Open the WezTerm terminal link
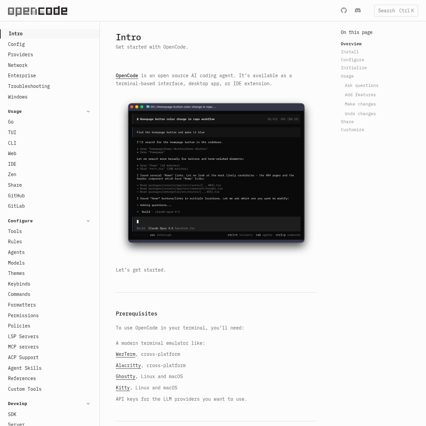The width and height of the screenshot is (426, 426). pos(125,354)
